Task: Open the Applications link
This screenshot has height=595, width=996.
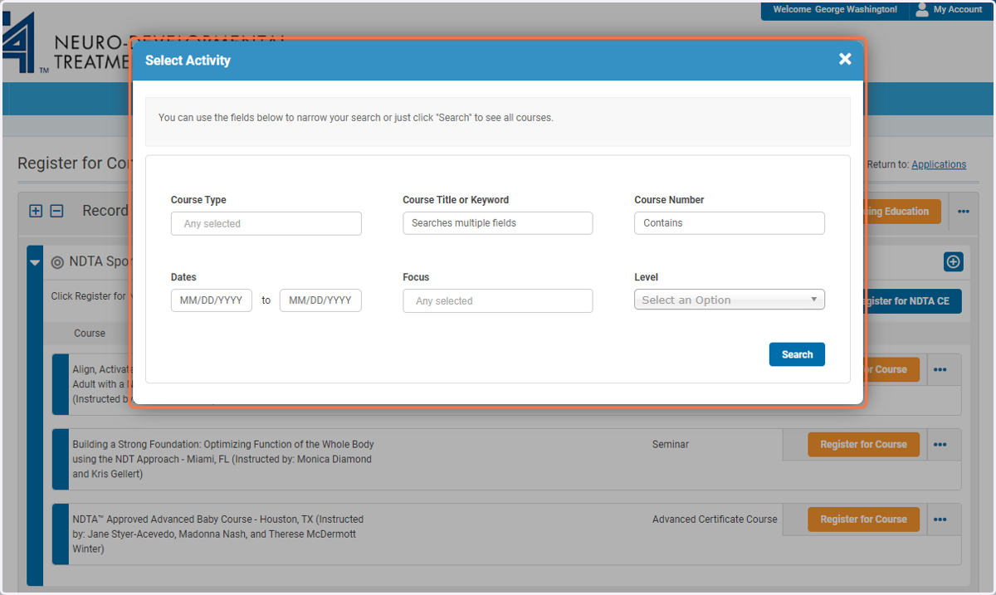Action: [x=939, y=164]
